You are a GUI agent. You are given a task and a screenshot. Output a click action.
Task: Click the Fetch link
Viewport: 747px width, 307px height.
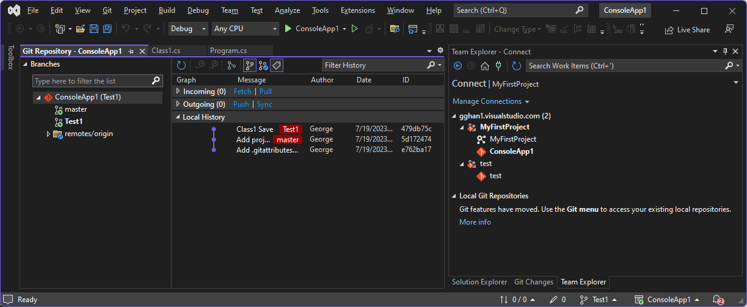[x=242, y=91]
